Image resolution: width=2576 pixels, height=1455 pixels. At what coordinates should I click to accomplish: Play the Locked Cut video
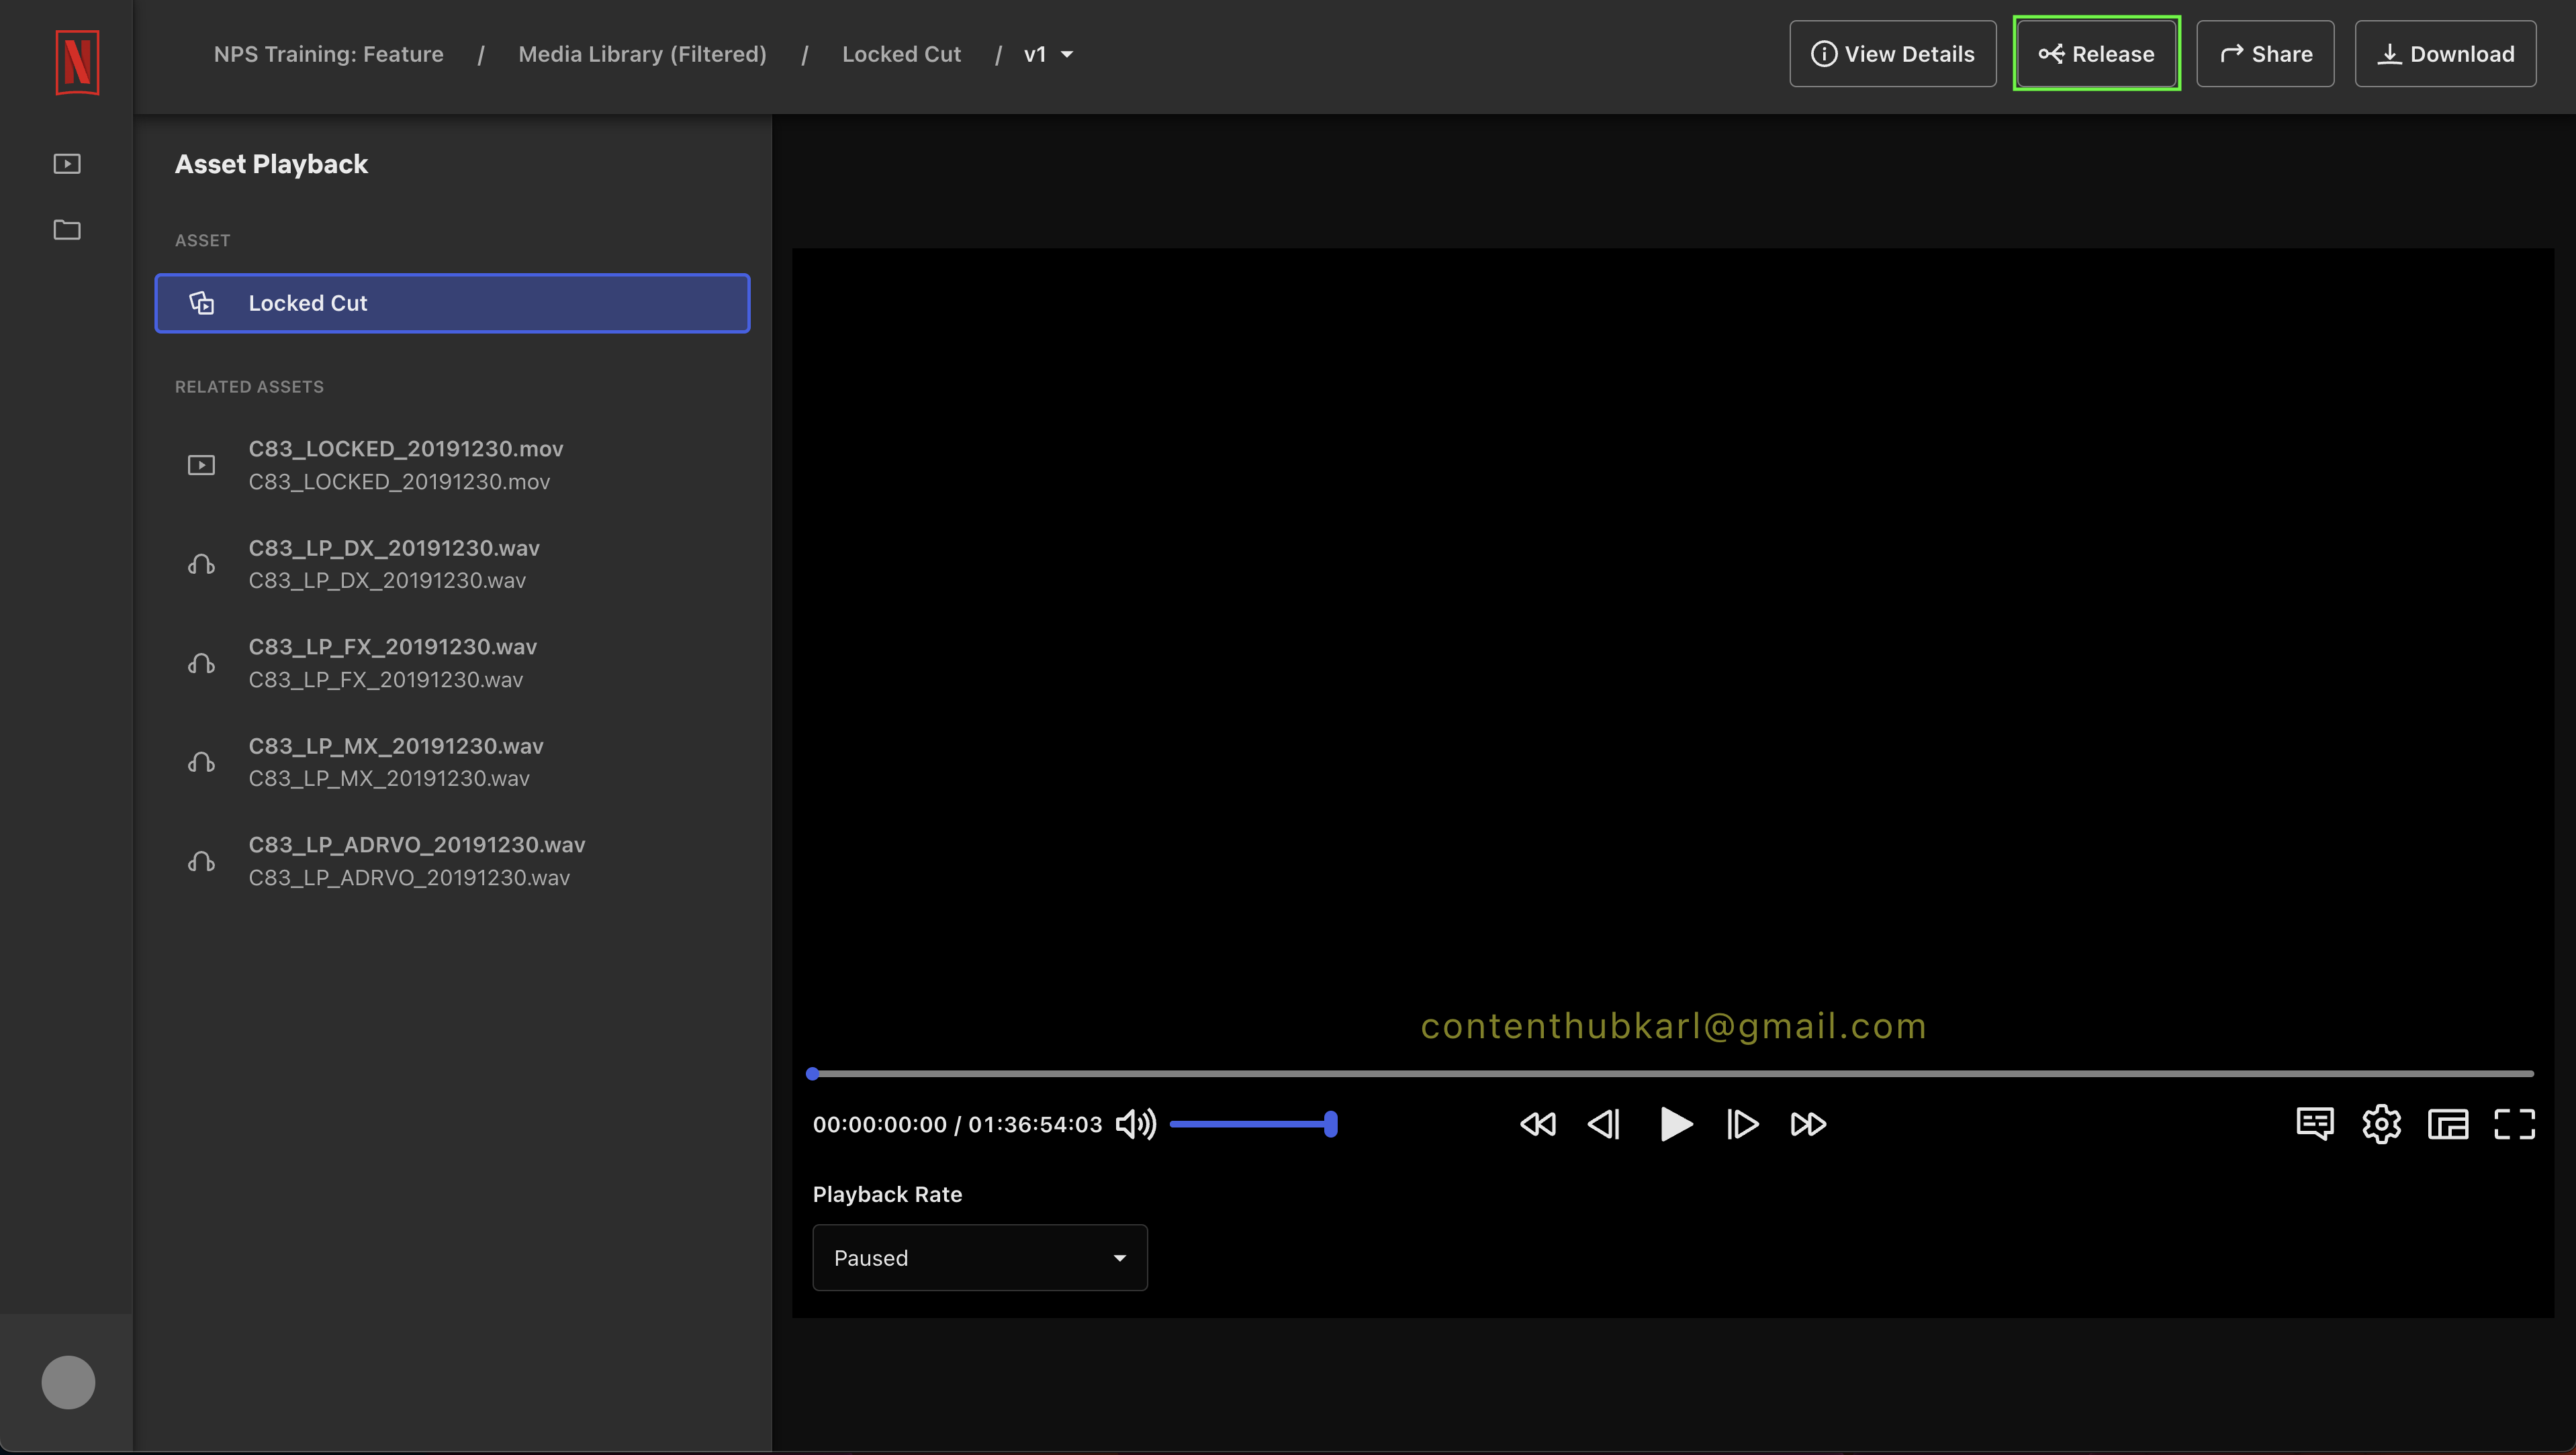click(x=1676, y=1124)
